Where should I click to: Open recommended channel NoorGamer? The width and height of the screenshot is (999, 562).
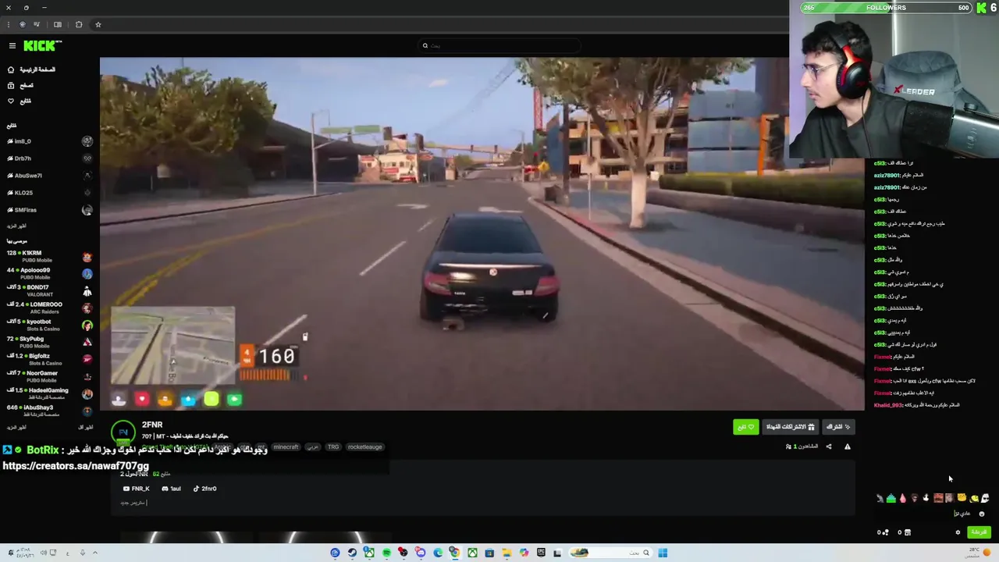(50, 377)
